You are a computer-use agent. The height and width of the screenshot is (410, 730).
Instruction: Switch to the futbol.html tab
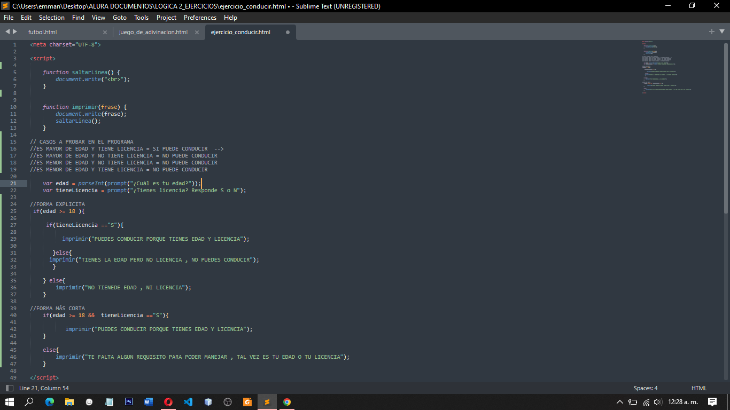coord(42,32)
